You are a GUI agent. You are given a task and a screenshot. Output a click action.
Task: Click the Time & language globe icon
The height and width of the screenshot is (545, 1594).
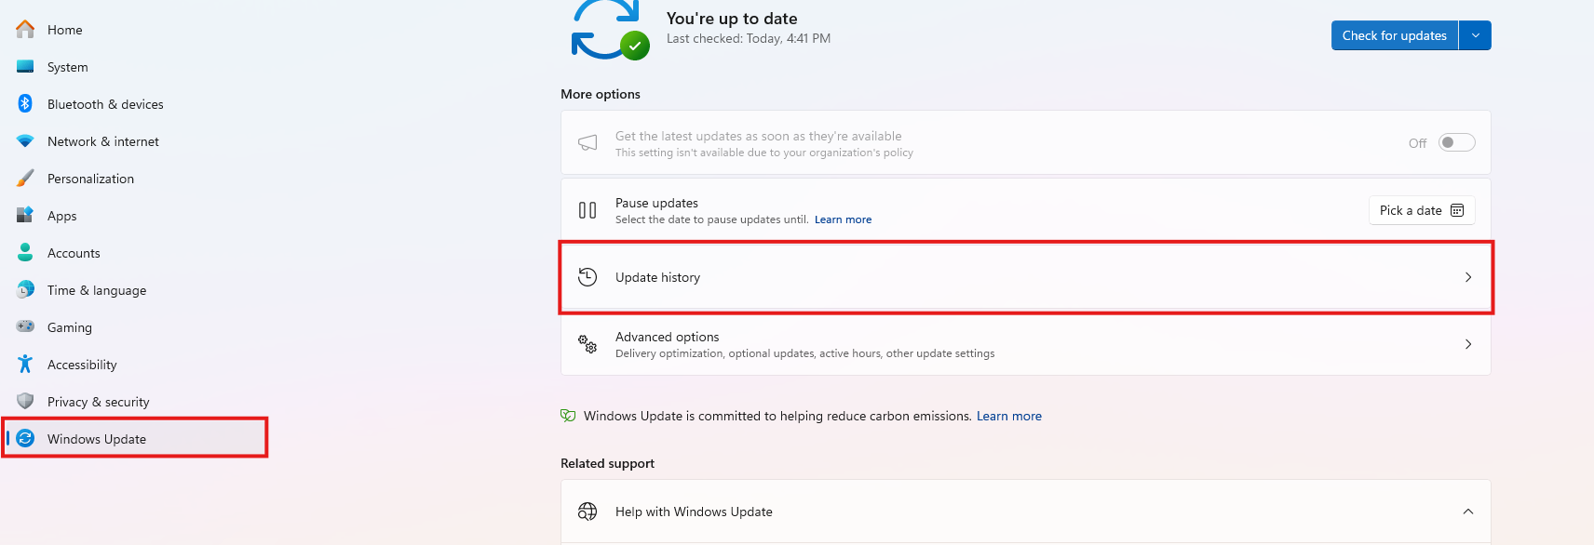25,289
